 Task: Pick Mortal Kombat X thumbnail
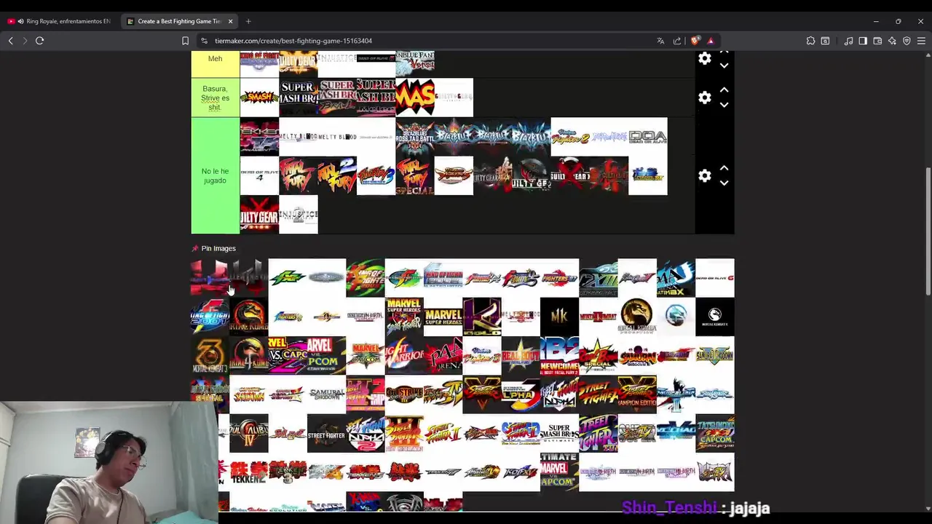(715, 317)
